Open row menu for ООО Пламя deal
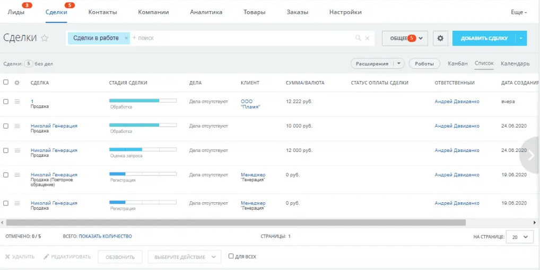Screen dimensions: 540x270 (x=17, y=102)
